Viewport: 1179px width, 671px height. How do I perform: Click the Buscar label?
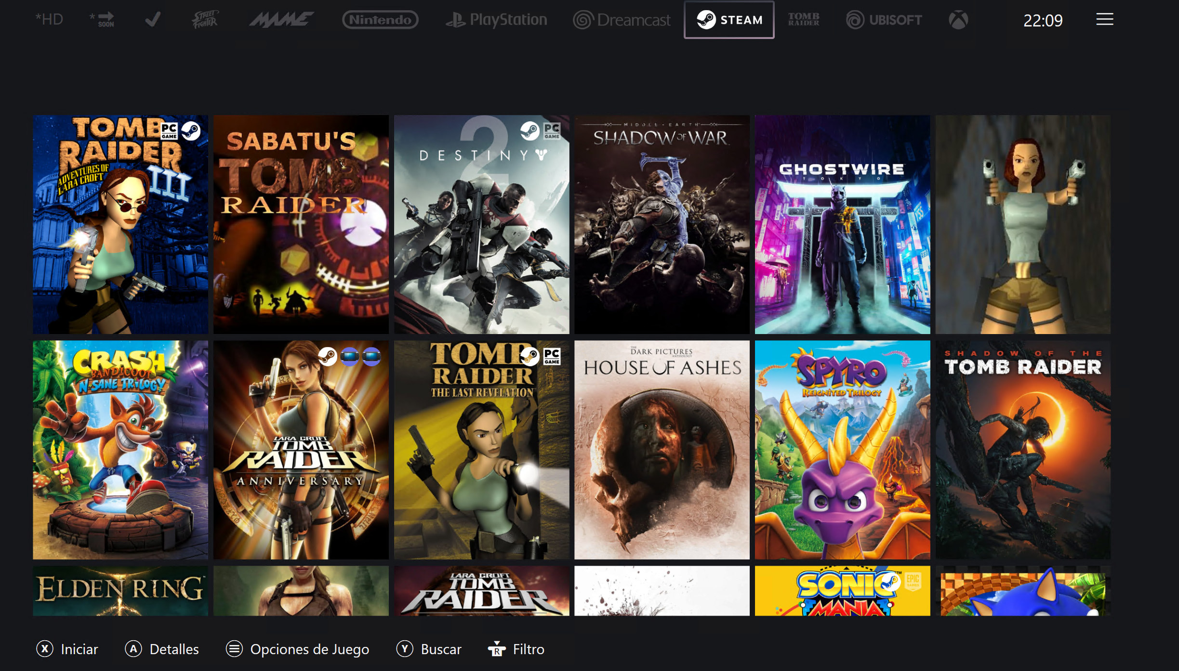[x=441, y=649]
